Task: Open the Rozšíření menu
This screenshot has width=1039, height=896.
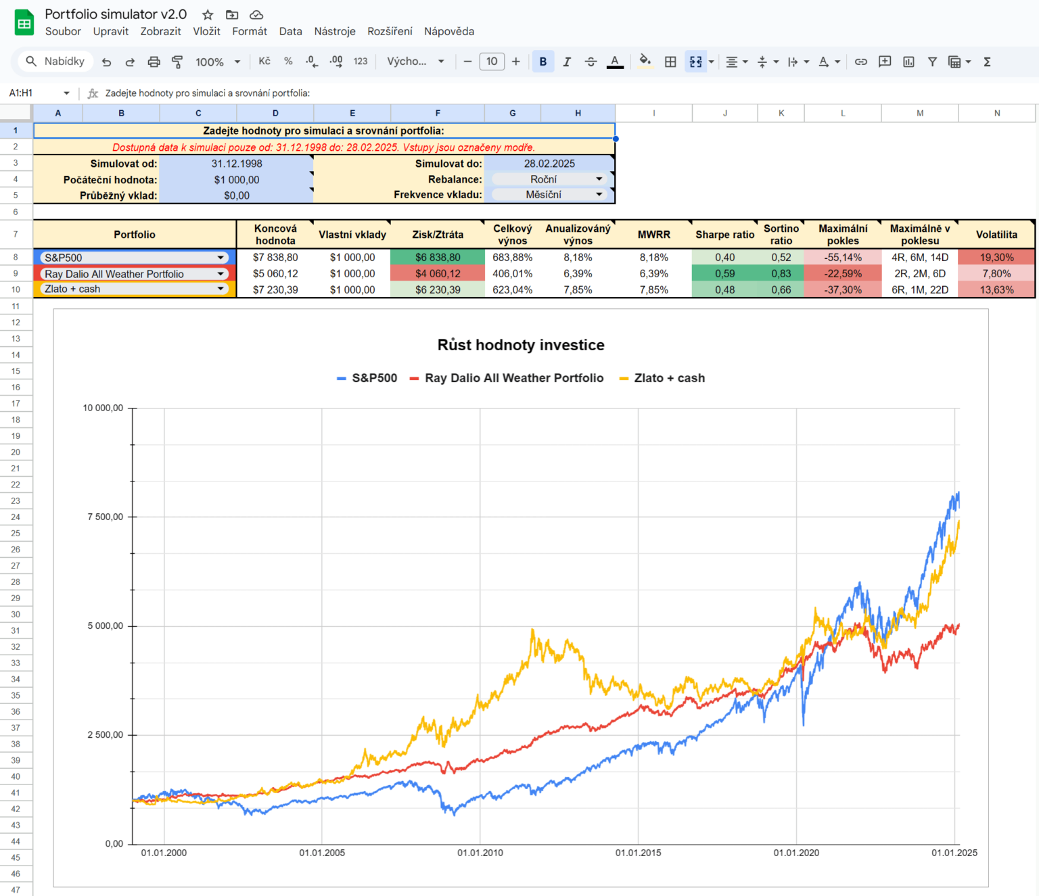Action: tap(390, 31)
